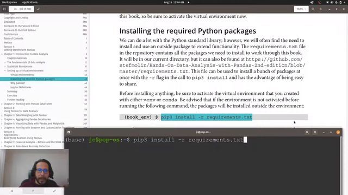348x195 pixels.
Task: Open the terminal new tab icon
Action: (69, 132)
